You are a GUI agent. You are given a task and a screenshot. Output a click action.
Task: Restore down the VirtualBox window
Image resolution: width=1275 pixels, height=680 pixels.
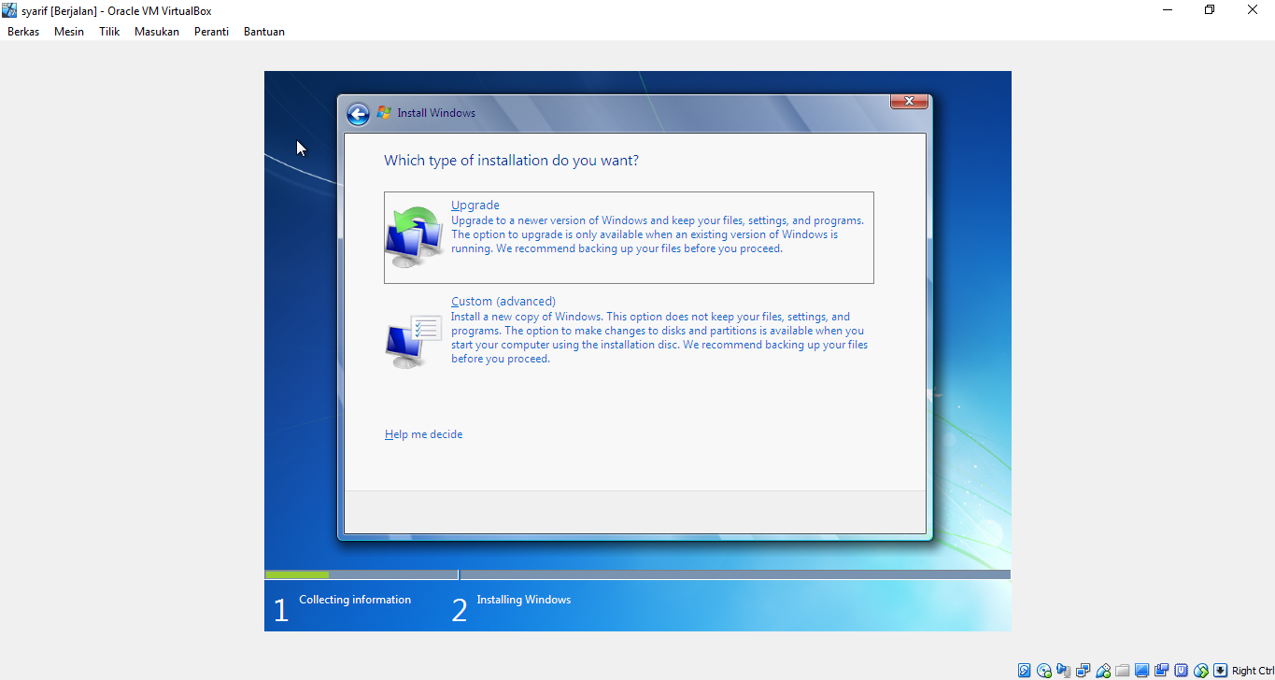1210,10
